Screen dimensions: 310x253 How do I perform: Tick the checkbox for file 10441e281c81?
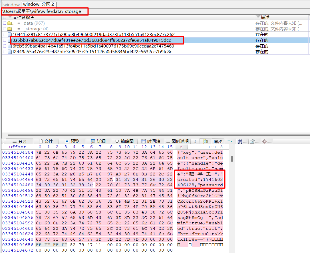tap(4, 35)
